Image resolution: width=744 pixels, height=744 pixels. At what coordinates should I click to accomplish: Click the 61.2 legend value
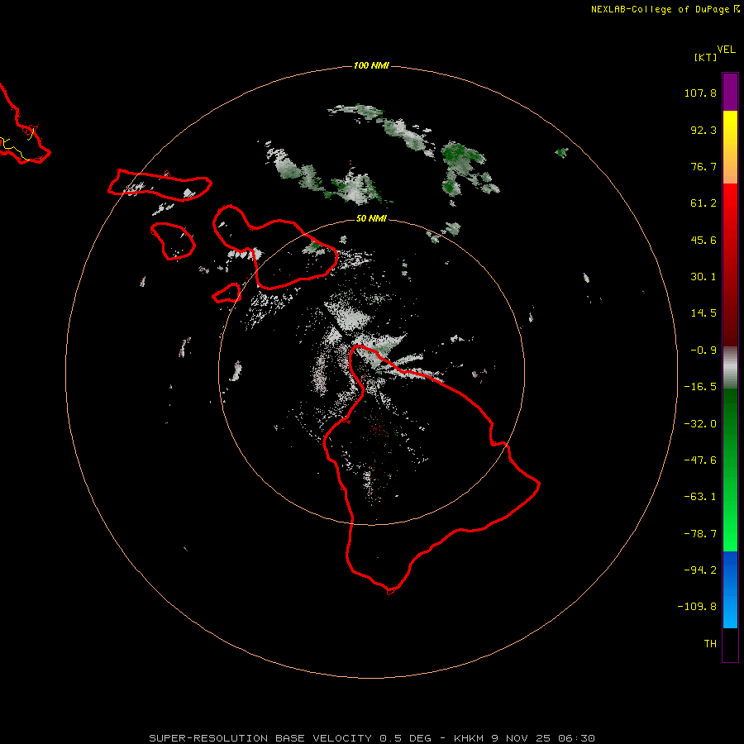point(703,203)
